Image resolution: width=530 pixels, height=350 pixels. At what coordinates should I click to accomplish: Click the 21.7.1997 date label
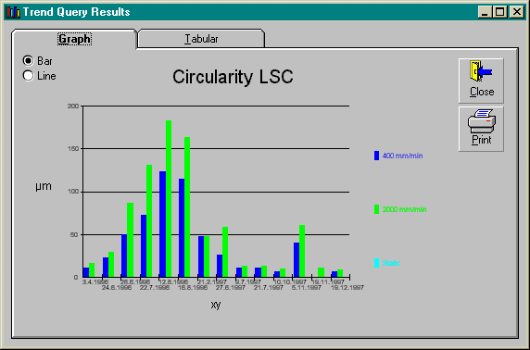pos(269,287)
